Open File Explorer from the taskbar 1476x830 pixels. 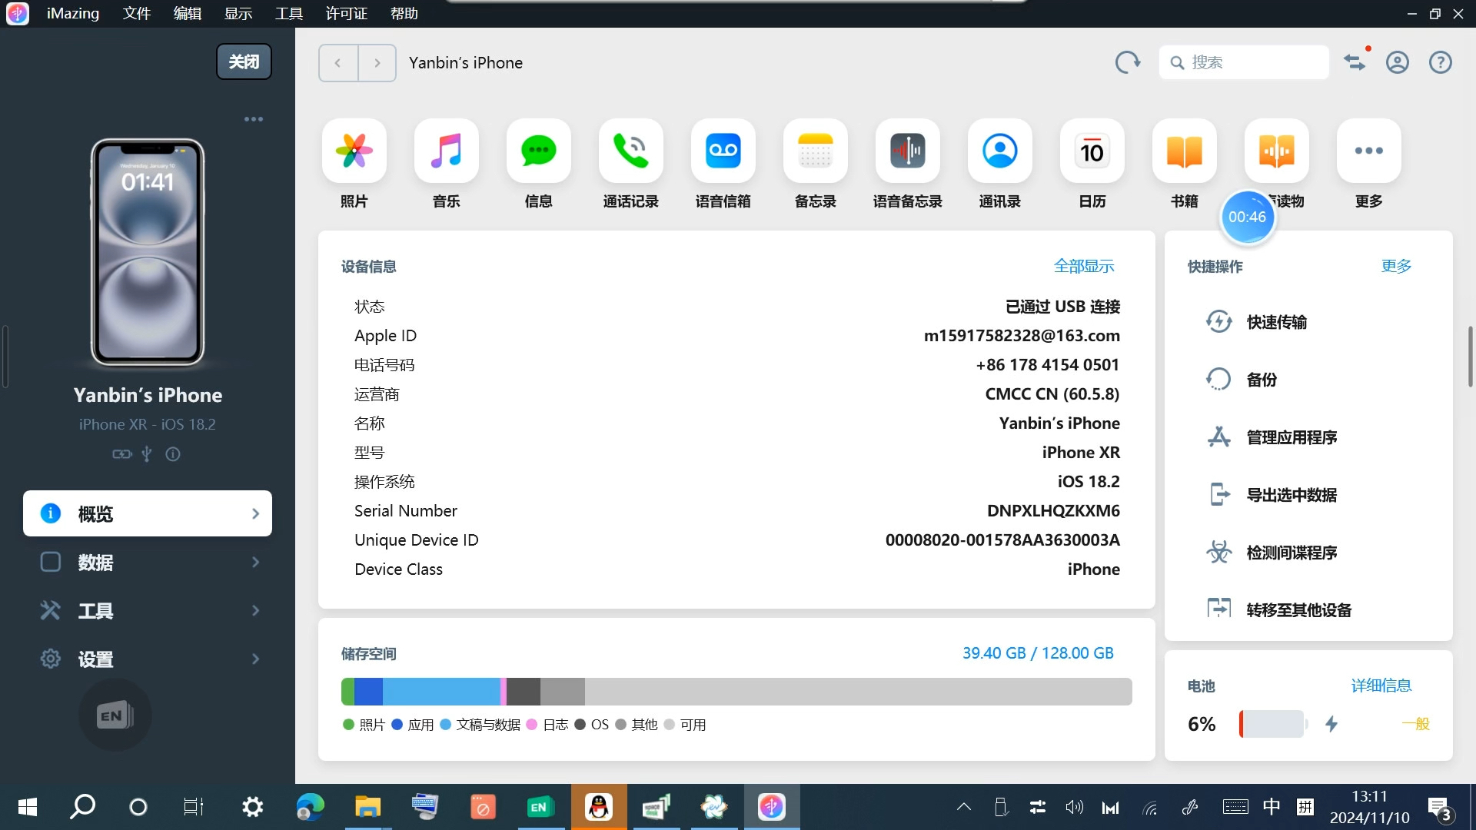(x=368, y=807)
